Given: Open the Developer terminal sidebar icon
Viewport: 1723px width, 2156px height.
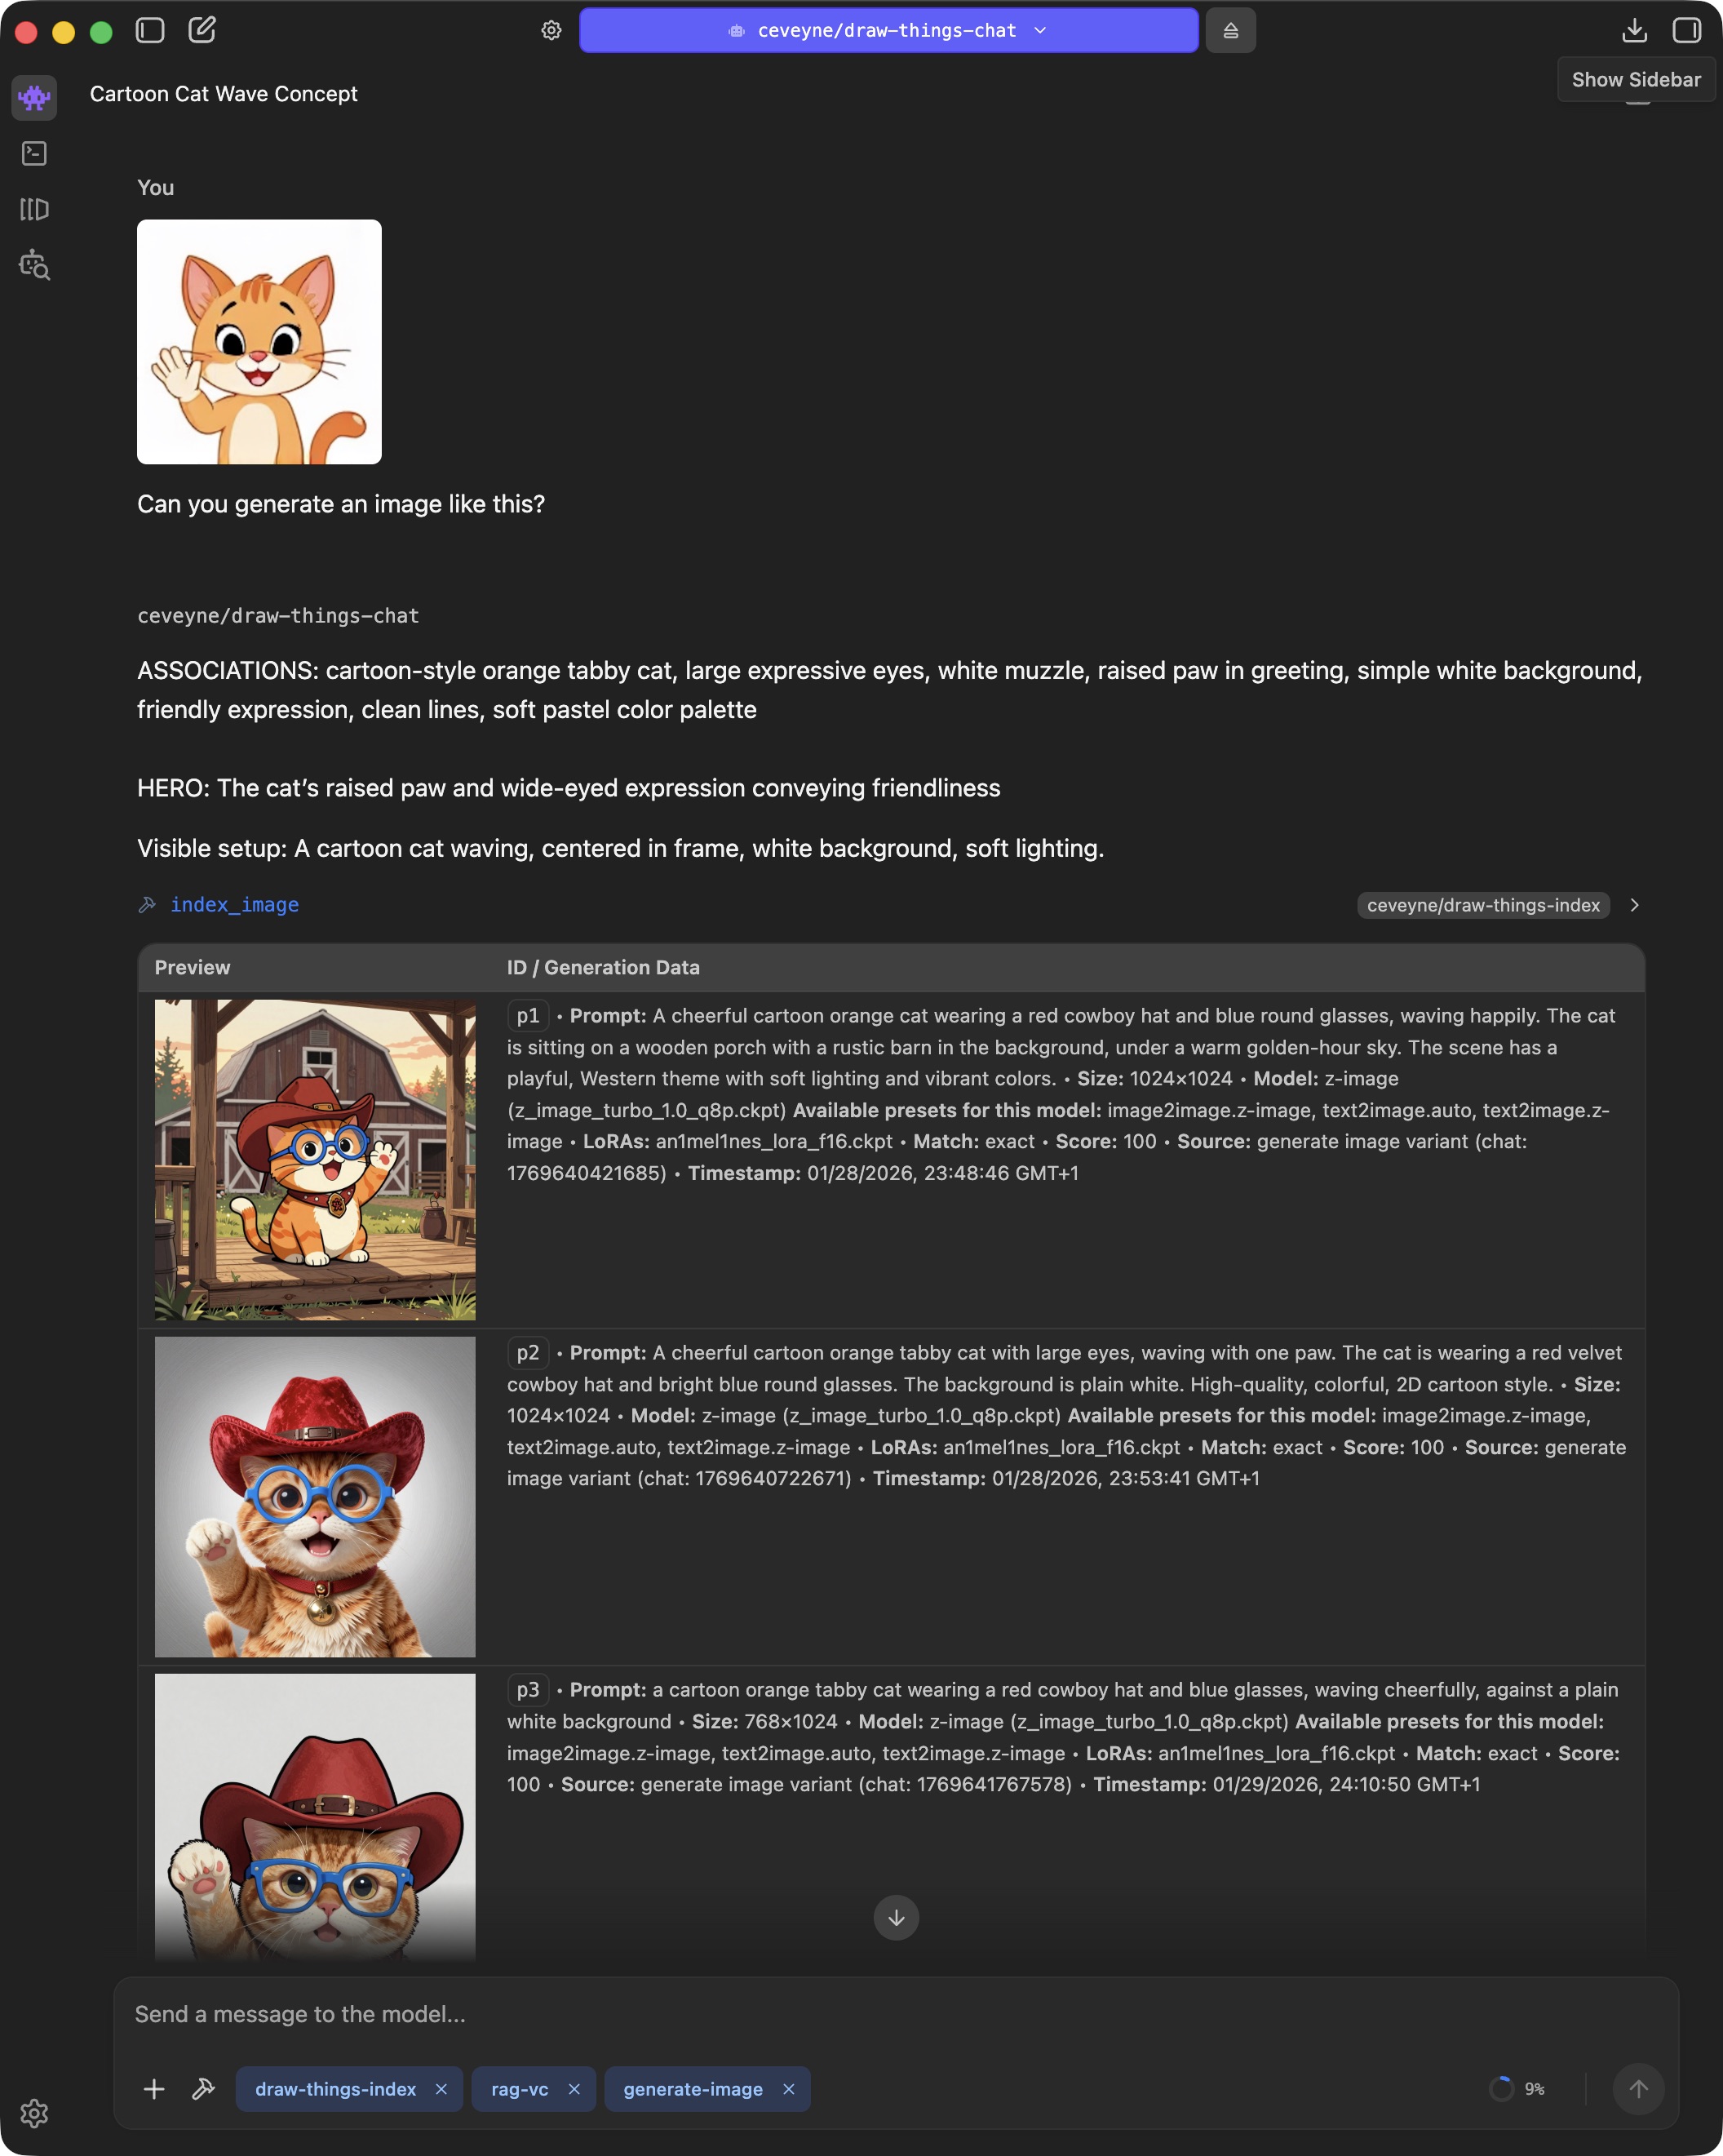Looking at the screenshot, I should (34, 153).
